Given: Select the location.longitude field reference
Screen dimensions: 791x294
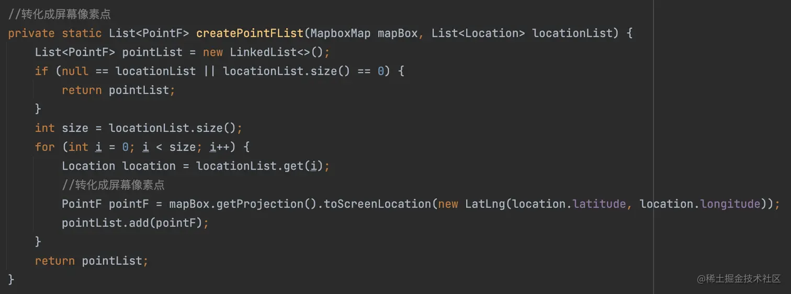Looking at the screenshot, I should (x=700, y=203).
